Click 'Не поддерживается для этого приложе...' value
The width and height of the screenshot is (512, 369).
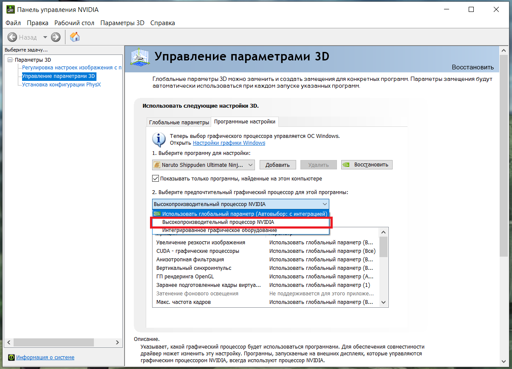pos(322,293)
